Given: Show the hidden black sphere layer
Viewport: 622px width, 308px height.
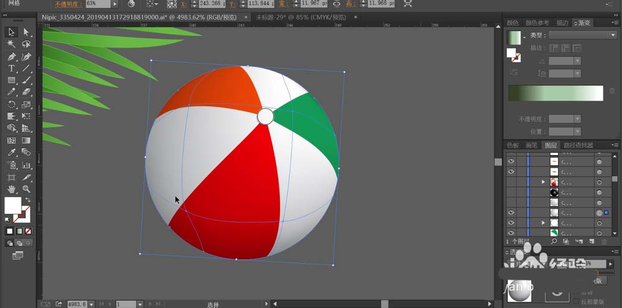Looking at the screenshot, I should coord(511,192).
